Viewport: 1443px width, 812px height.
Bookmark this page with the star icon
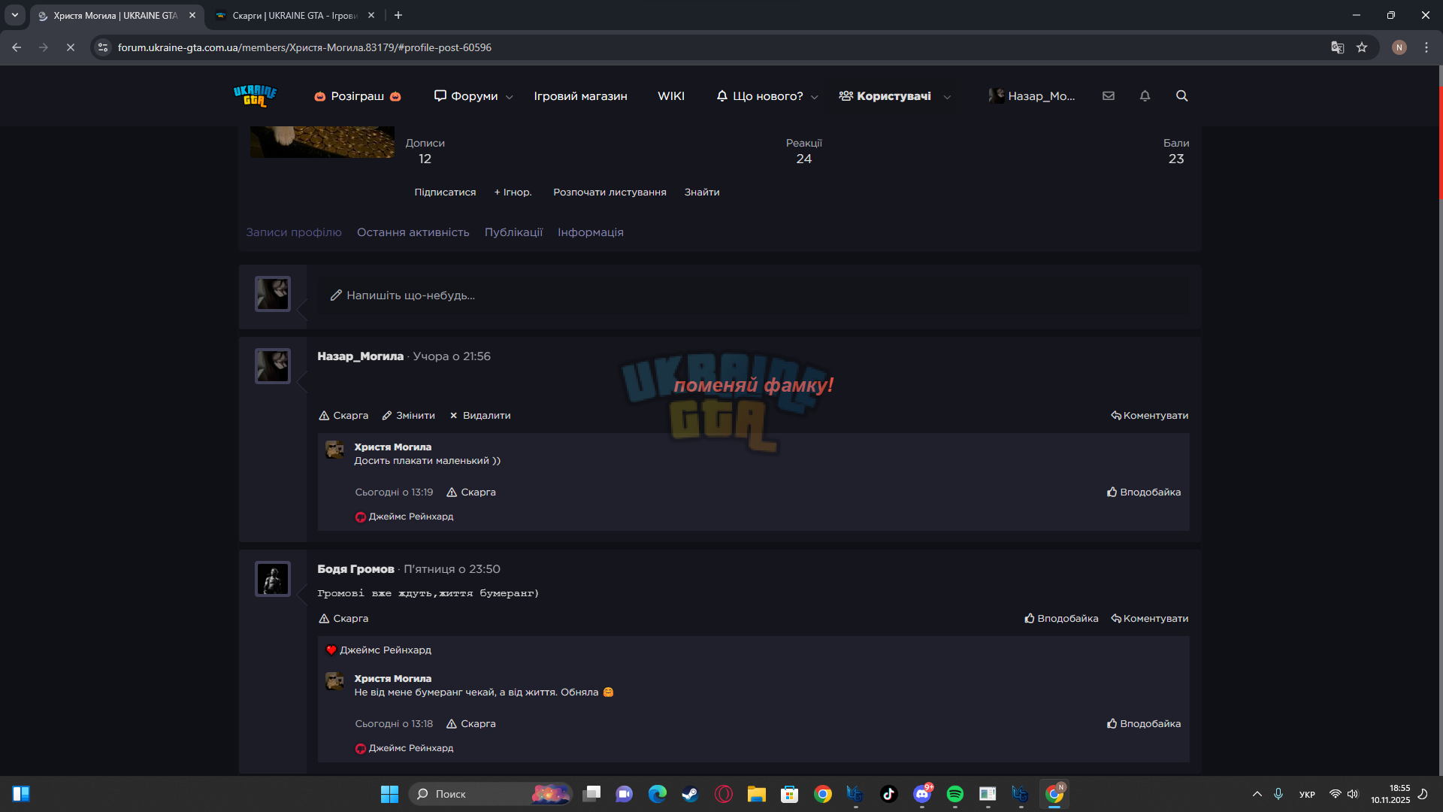1362,47
